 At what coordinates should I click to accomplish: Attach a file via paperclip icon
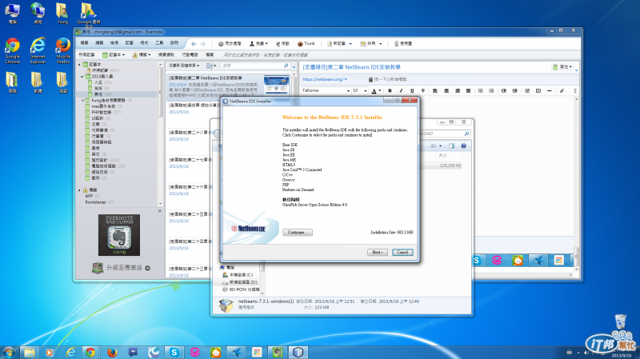[x=562, y=90]
